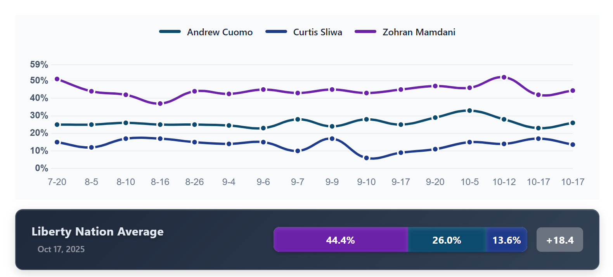This screenshot has height=277, width=613.
Task: Select Cuomo's peak data point at 10-5
Action: (x=469, y=111)
